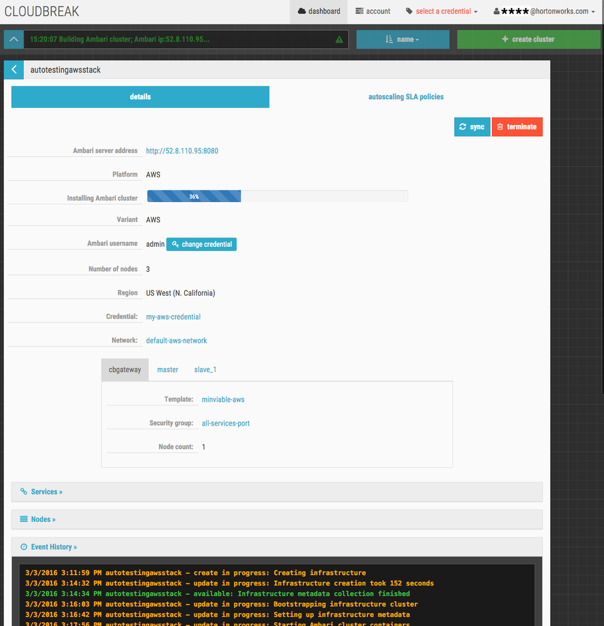Screen dimensions: 604x626
Task: Click the user profile icon
Action: click(x=496, y=11)
